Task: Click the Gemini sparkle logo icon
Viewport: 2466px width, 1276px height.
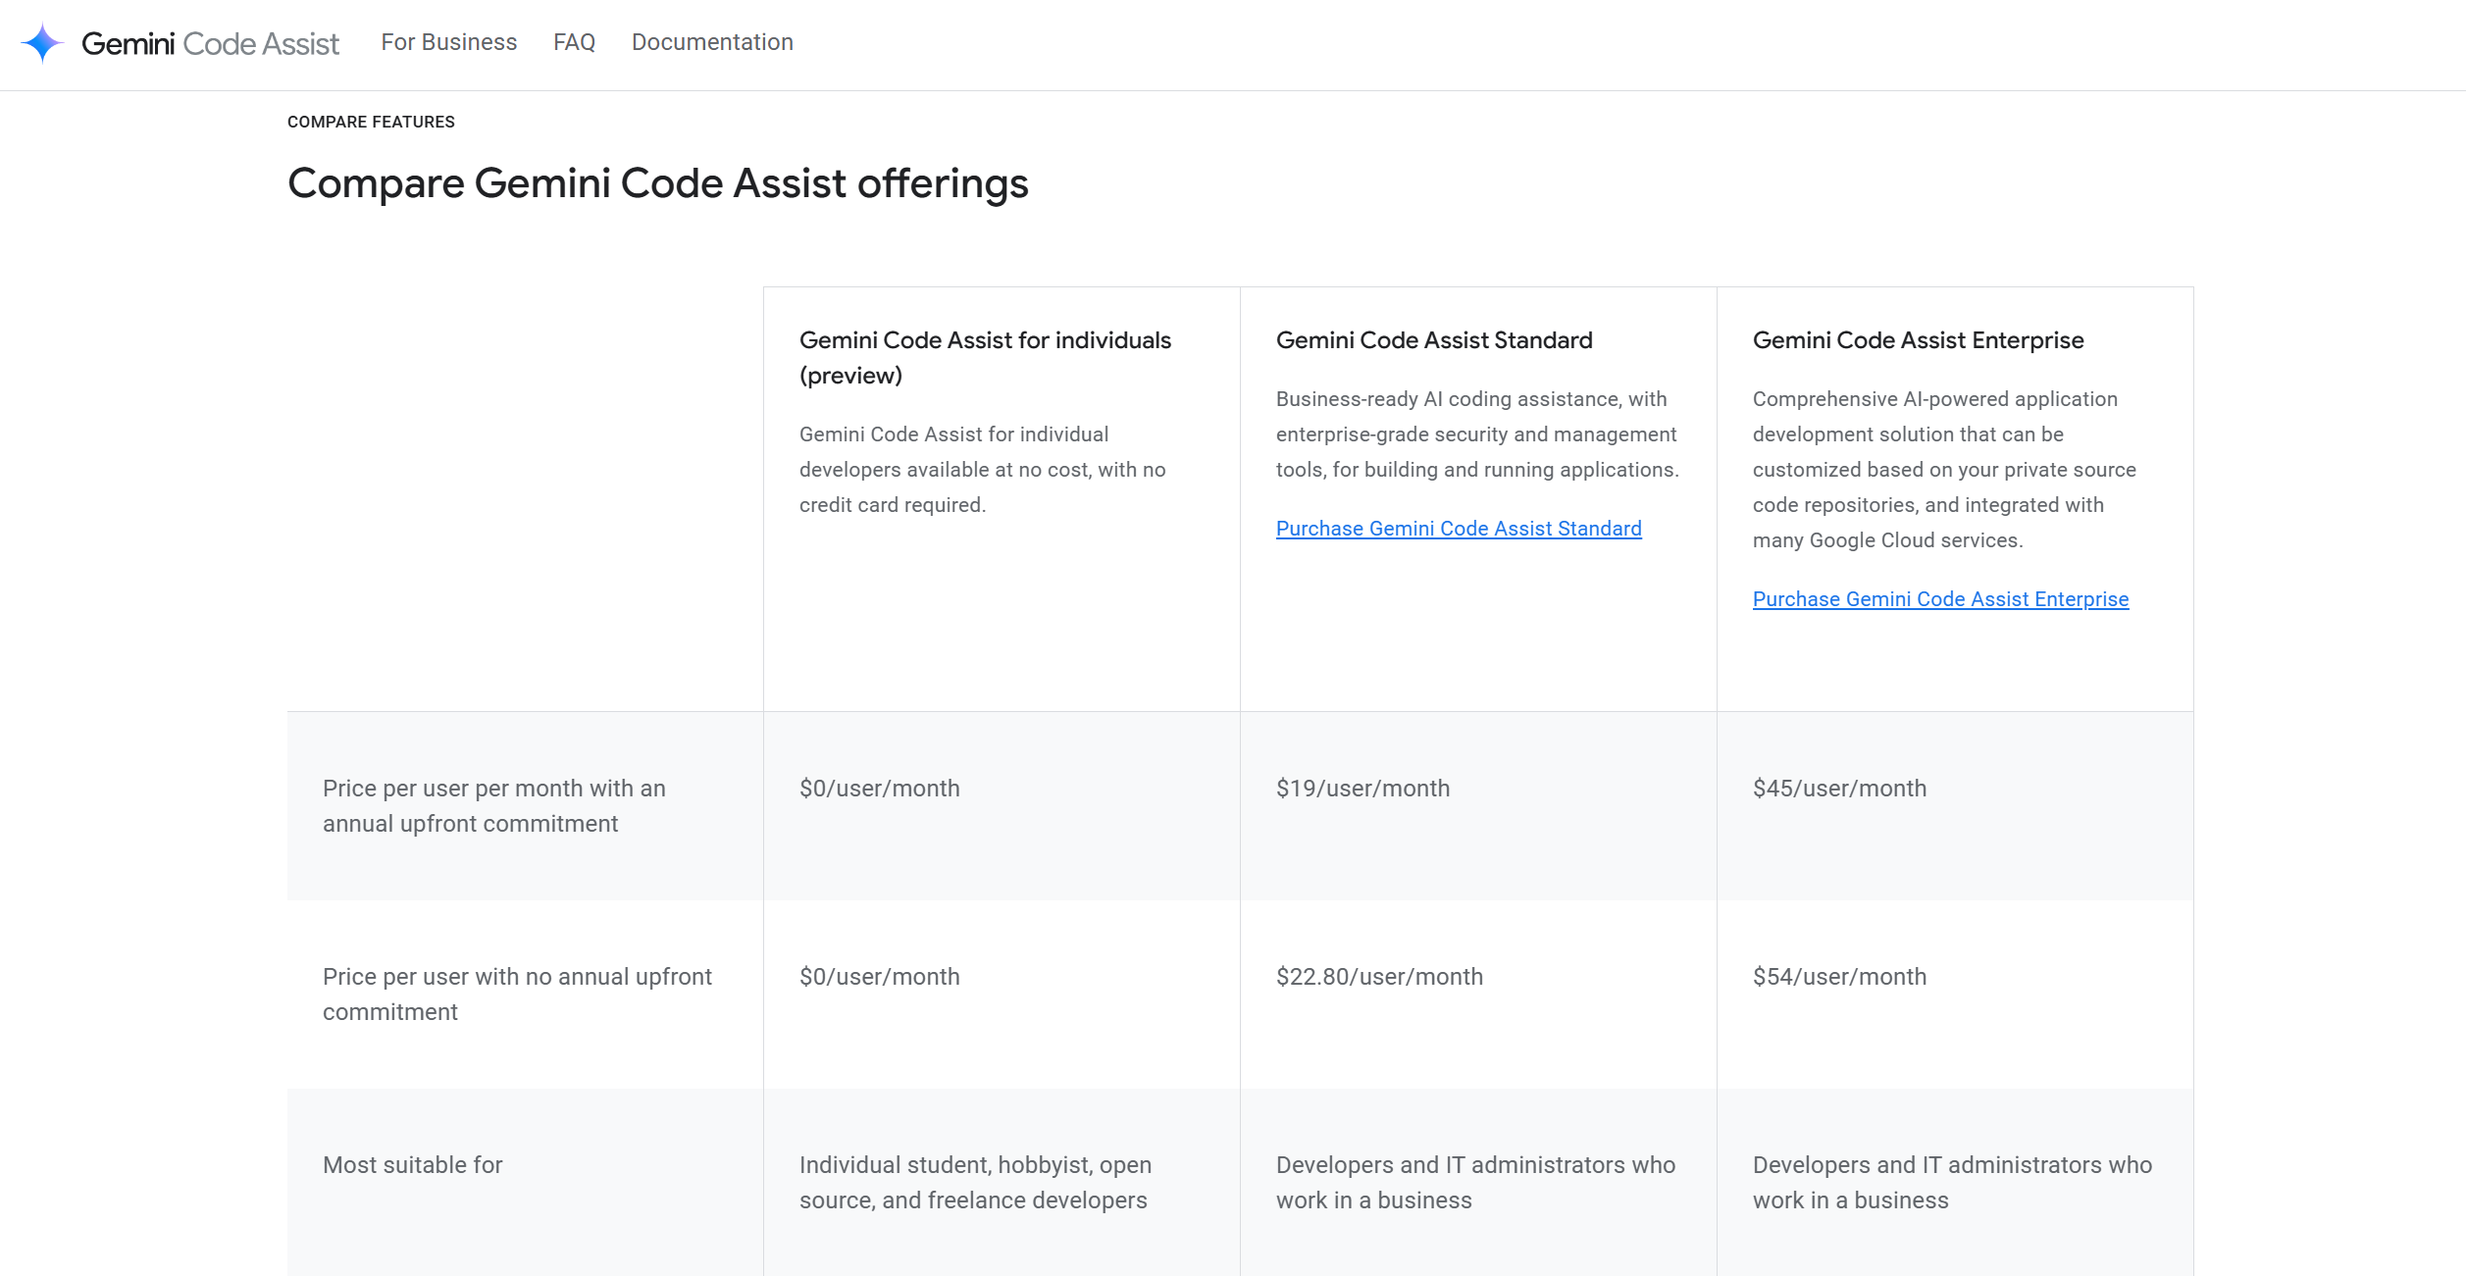Action: pyautogui.click(x=41, y=42)
